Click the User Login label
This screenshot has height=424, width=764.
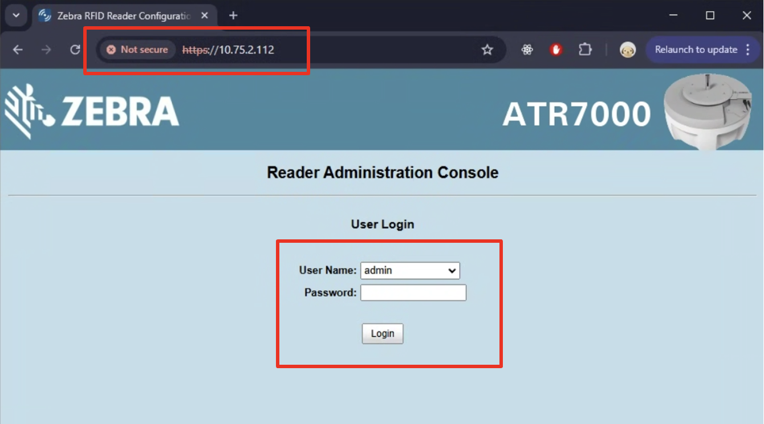(x=383, y=224)
